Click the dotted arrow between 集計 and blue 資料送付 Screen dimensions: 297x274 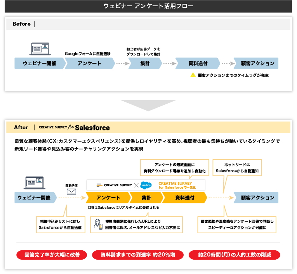click(x=170, y=63)
